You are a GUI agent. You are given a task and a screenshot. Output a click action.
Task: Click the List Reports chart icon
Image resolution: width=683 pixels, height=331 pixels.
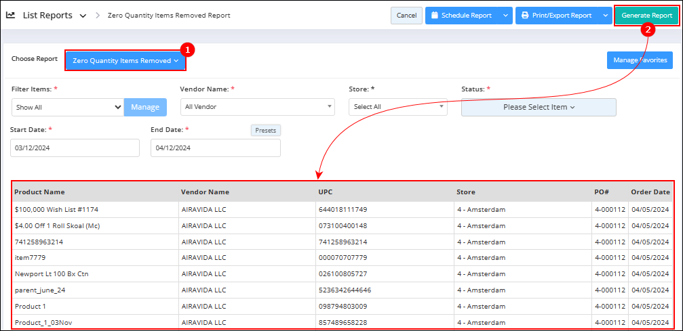point(11,15)
